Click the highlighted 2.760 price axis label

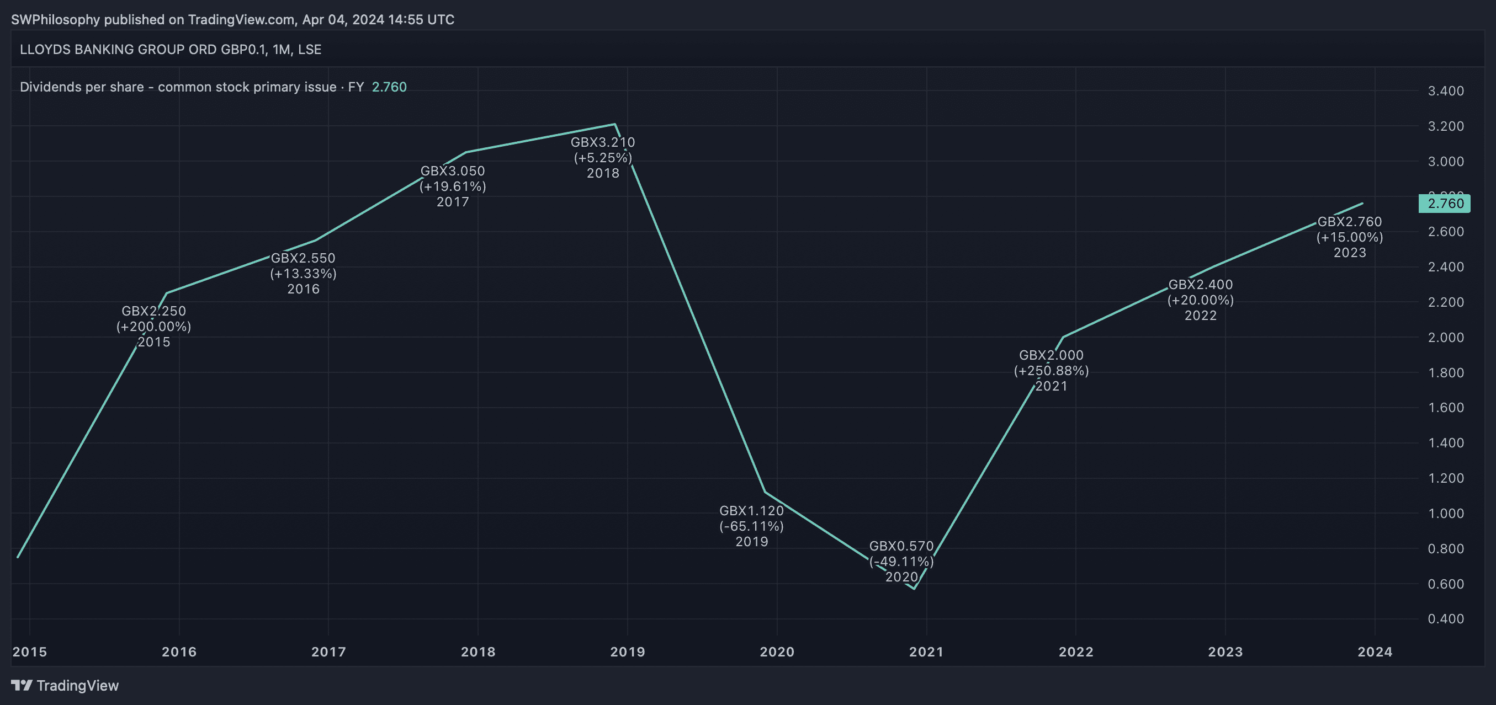click(1444, 204)
